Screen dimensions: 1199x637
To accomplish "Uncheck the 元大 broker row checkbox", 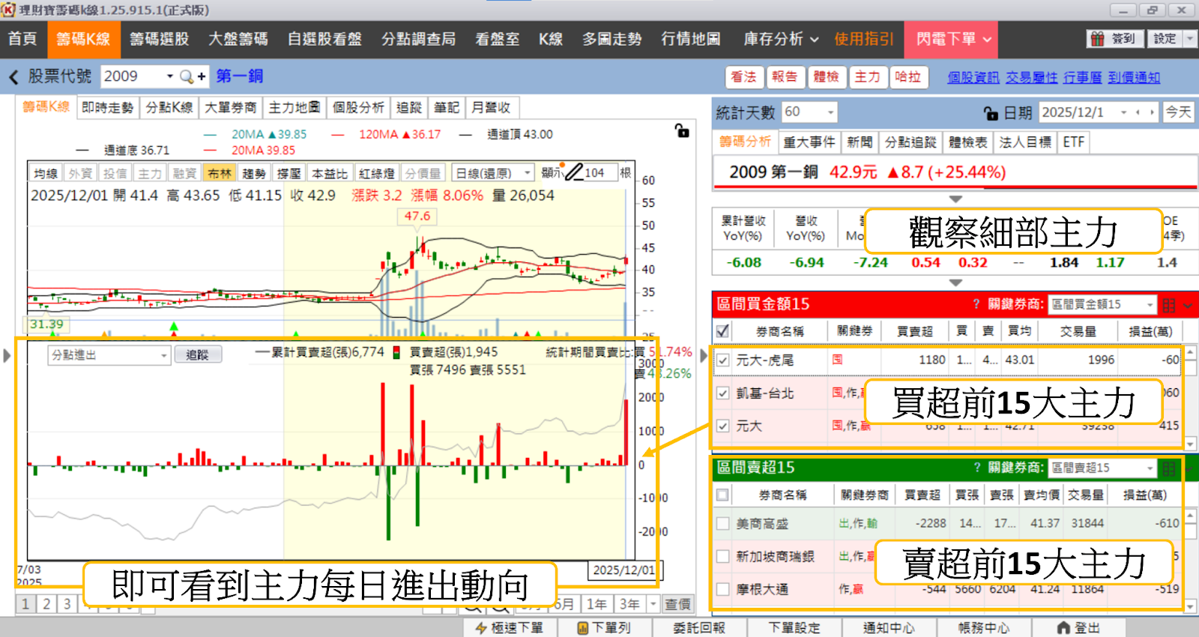I will click(x=723, y=426).
